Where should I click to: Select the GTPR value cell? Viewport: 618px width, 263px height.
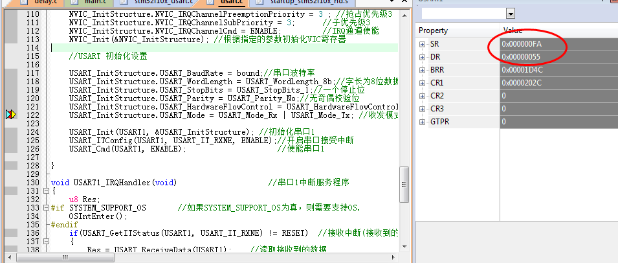coord(559,122)
